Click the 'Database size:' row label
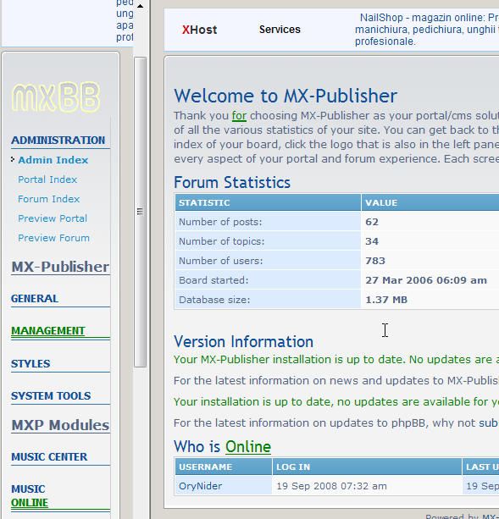The width and height of the screenshot is (499, 519). pos(214,300)
